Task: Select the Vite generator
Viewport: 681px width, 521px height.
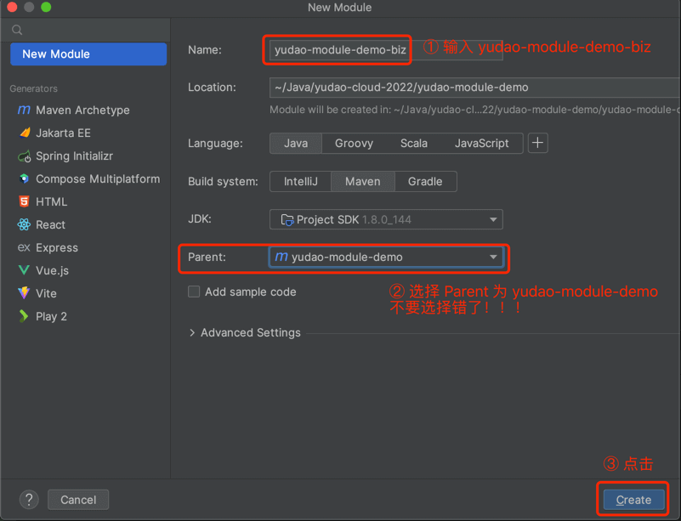Action: tap(46, 293)
